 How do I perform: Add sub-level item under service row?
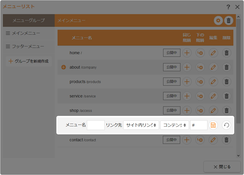point(200,96)
